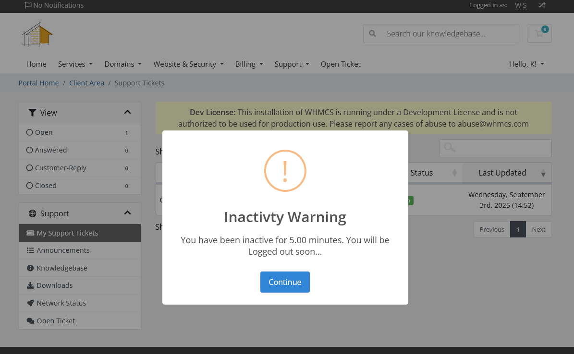Open the Services dropdown menu
574x354 pixels.
[75, 64]
